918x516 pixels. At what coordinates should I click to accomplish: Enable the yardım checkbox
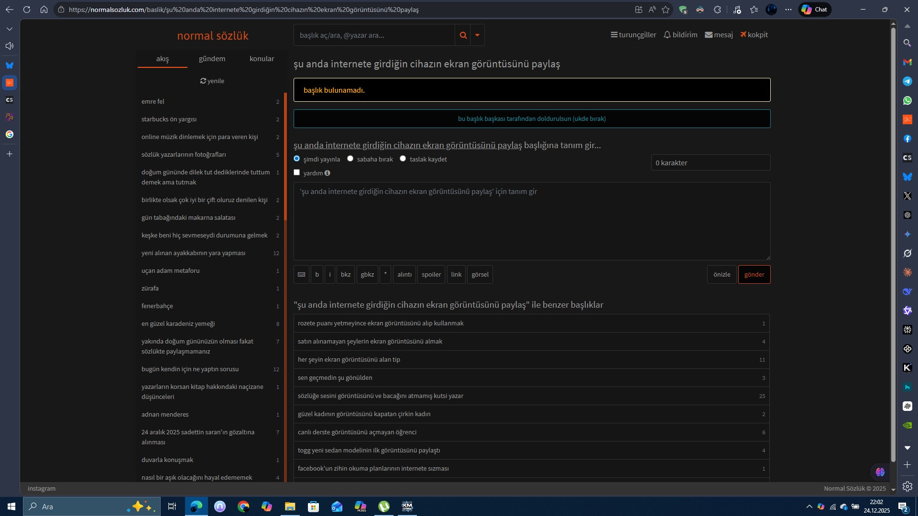(297, 172)
